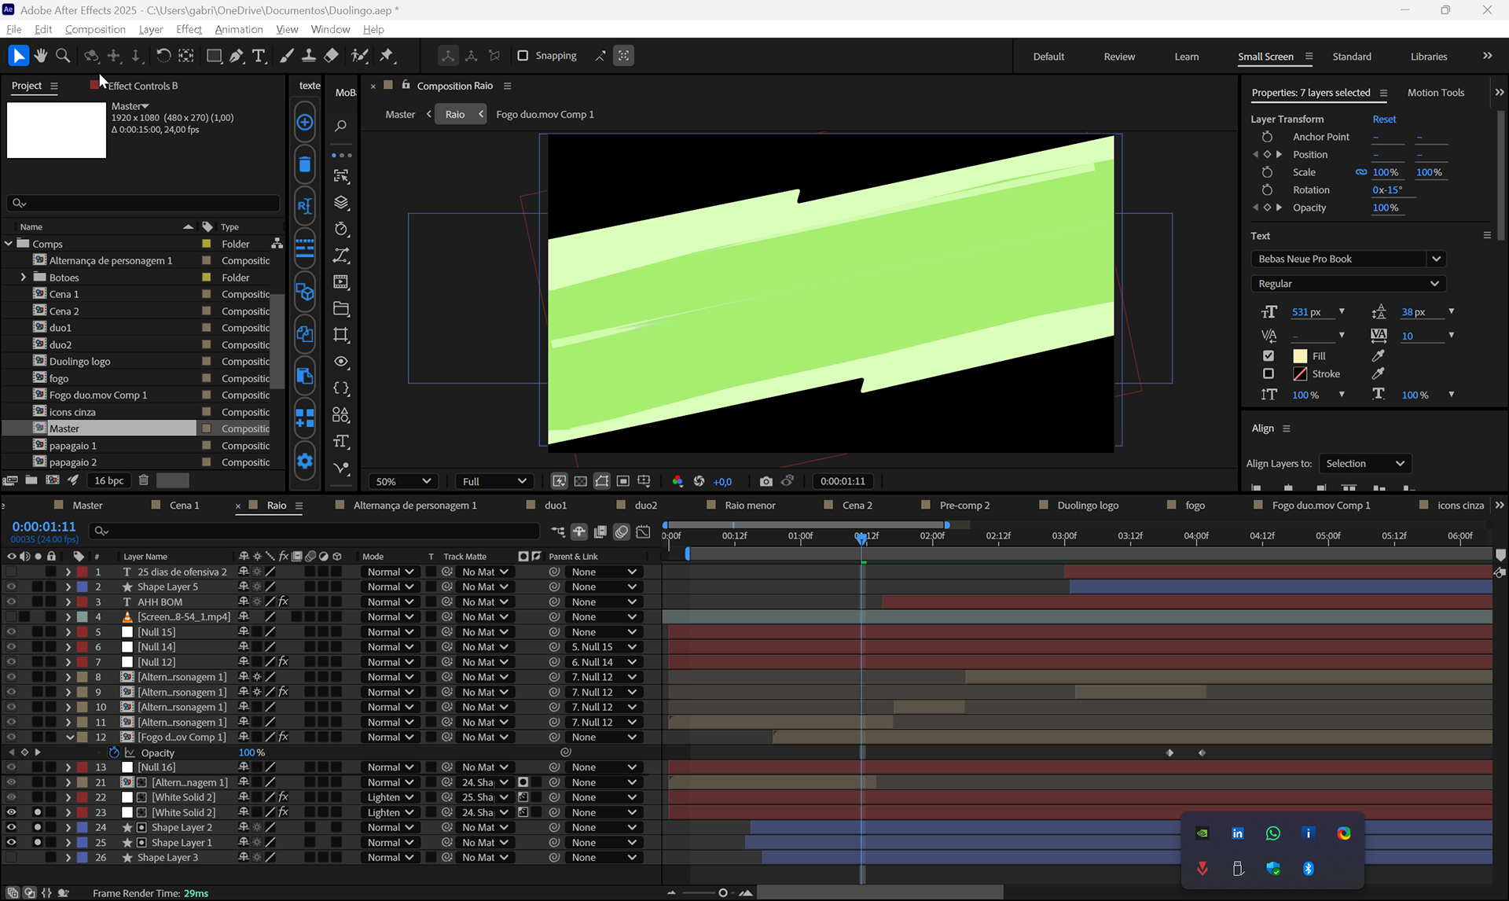The image size is (1509, 901).
Task: Hide Shape Layer 2 with eye toggle
Action: tap(11, 827)
